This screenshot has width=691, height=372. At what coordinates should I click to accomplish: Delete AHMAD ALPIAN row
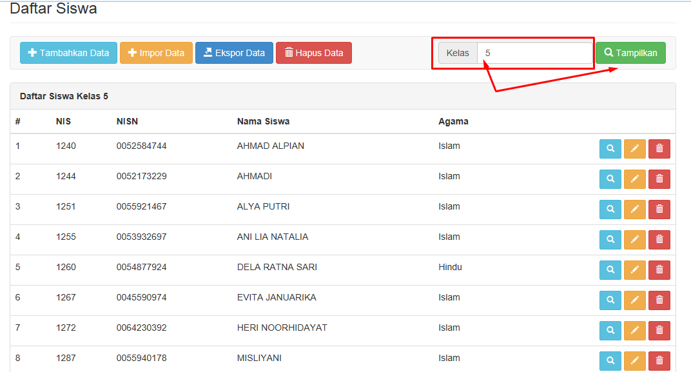[x=659, y=148]
